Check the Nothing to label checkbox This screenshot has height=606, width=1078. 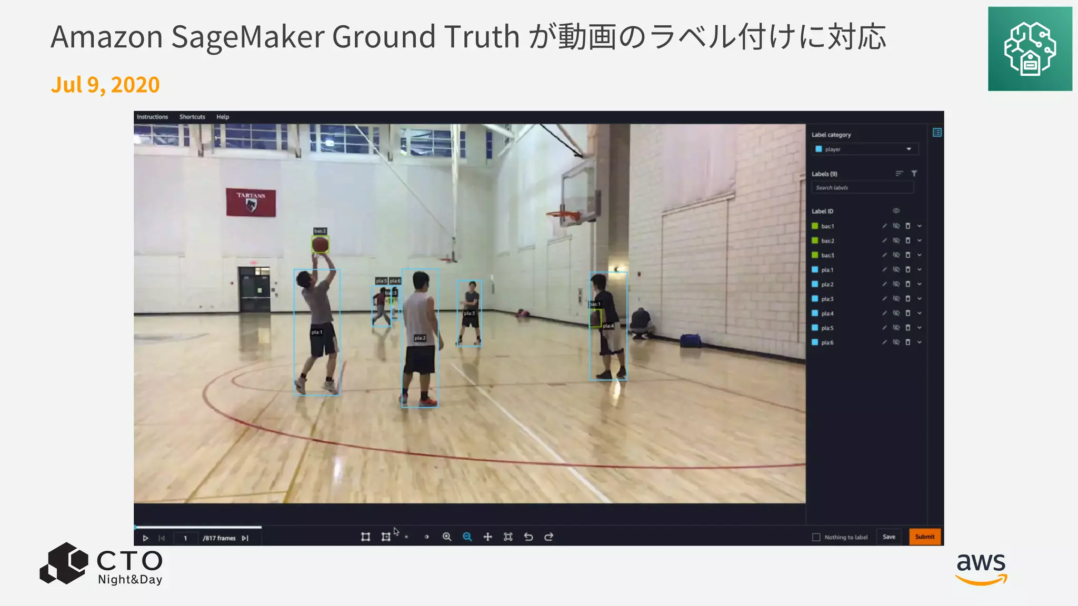coord(816,537)
